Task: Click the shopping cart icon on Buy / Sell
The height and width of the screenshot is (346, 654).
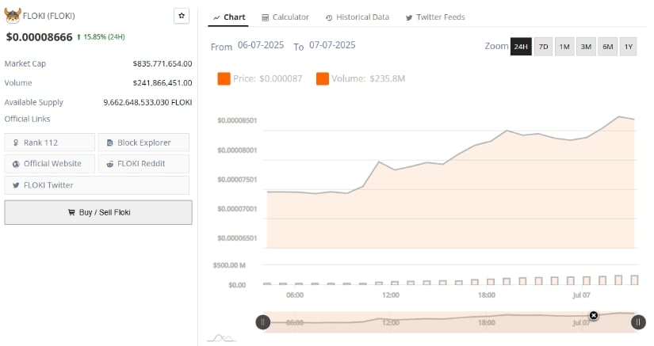Action: pyautogui.click(x=71, y=212)
